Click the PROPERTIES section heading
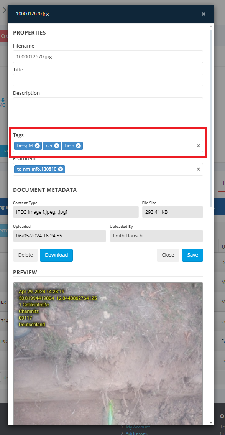Image resolution: width=225 pixels, height=435 pixels. [30, 33]
